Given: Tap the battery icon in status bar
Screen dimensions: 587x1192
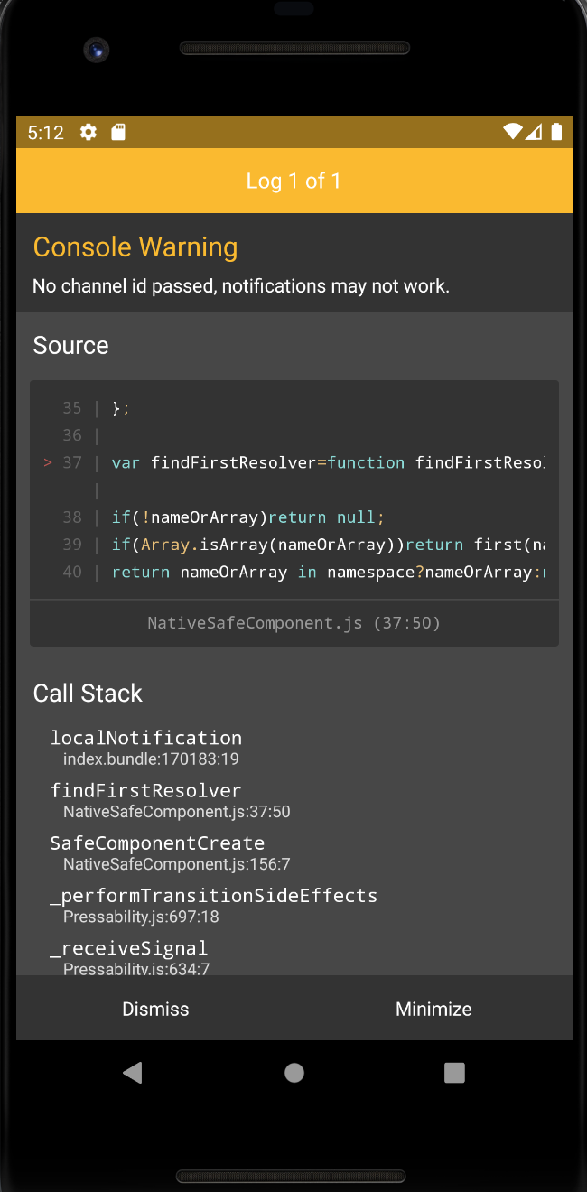Looking at the screenshot, I should point(556,132).
